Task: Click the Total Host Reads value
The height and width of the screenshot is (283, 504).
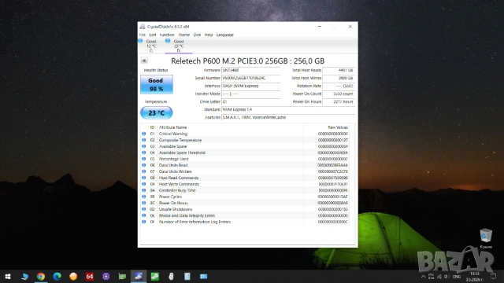Action: click(339, 70)
